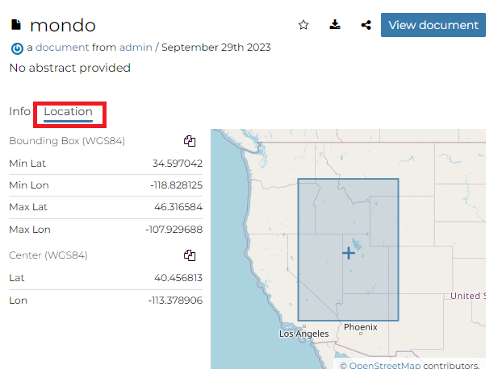Follow the 'document' type link

pyautogui.click(x=62, y=48)
